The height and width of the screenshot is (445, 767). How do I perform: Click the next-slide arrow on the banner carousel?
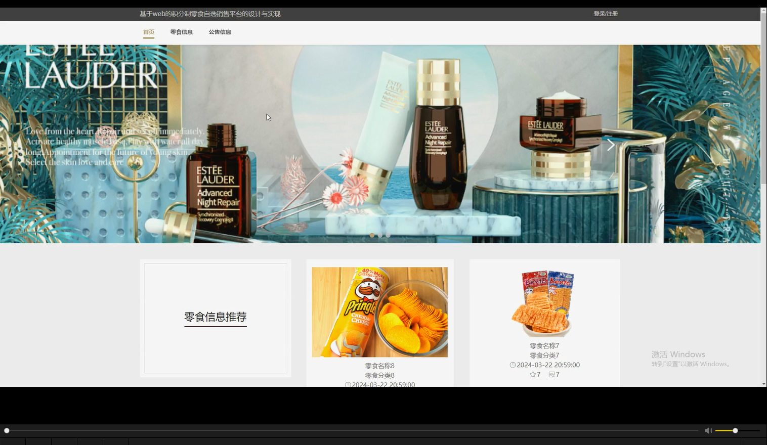tap(611, 145)
